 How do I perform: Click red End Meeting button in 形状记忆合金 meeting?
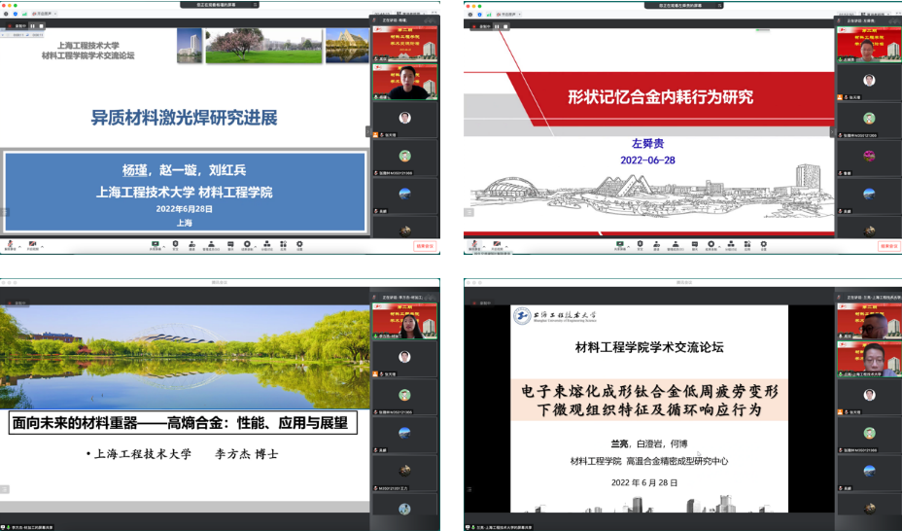pos(888,246)
